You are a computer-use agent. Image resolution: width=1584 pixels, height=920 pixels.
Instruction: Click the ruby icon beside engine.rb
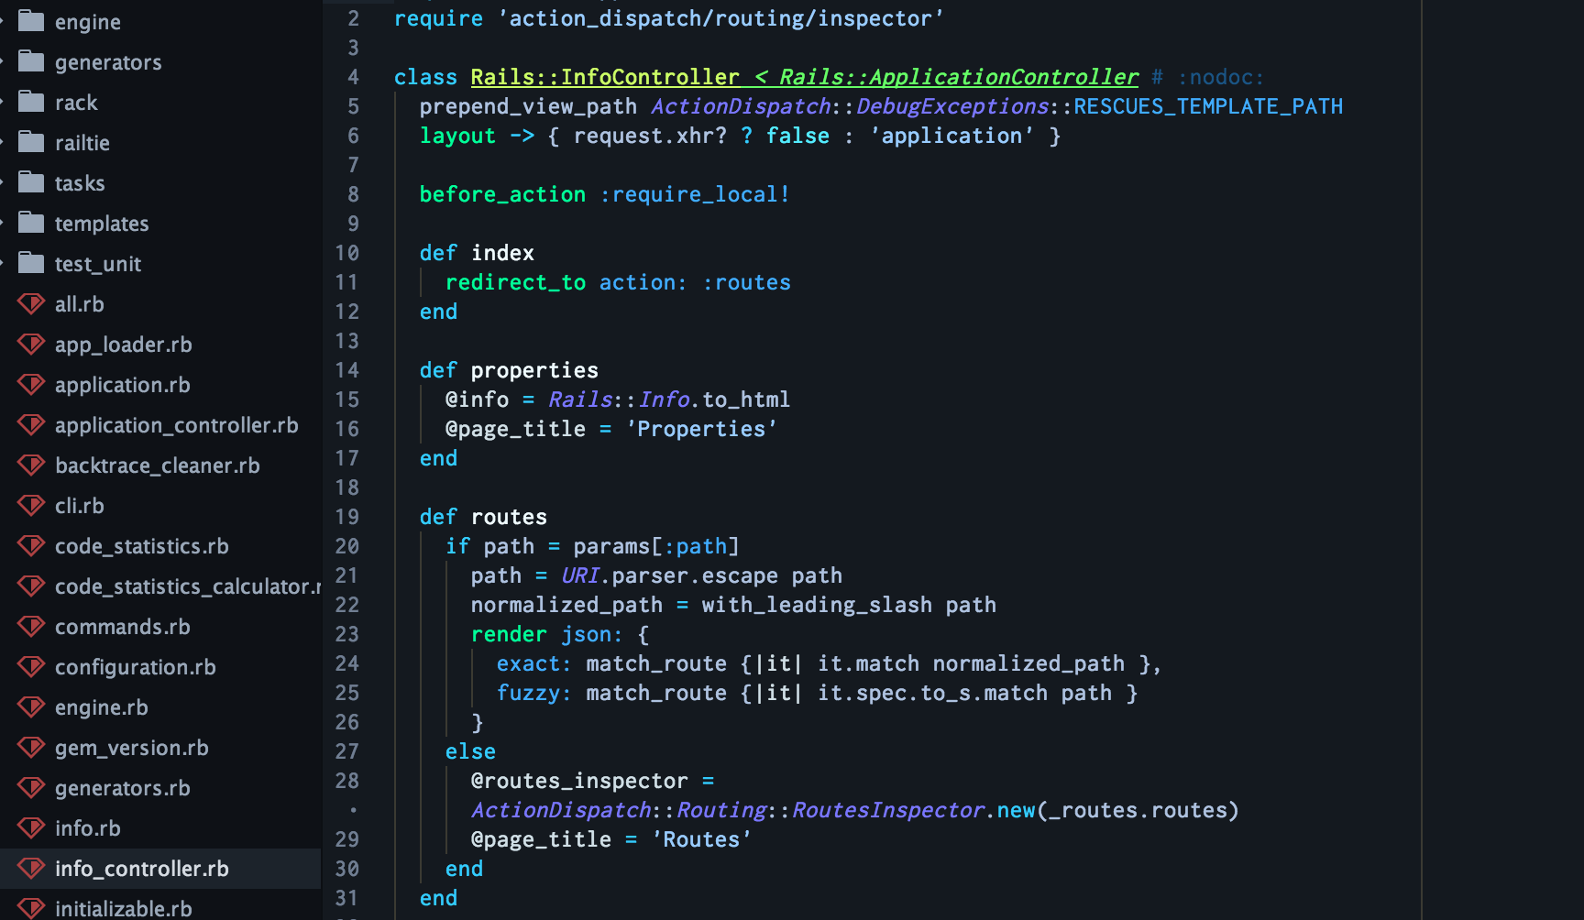point(31,706)
